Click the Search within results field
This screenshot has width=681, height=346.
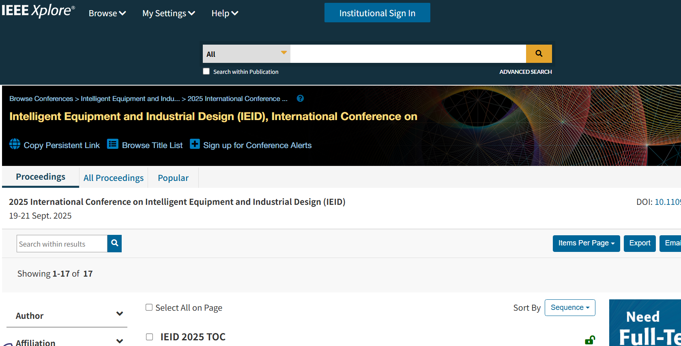(62, 243)
